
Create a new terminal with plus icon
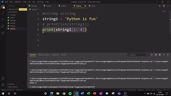click(x=152, y=55)
